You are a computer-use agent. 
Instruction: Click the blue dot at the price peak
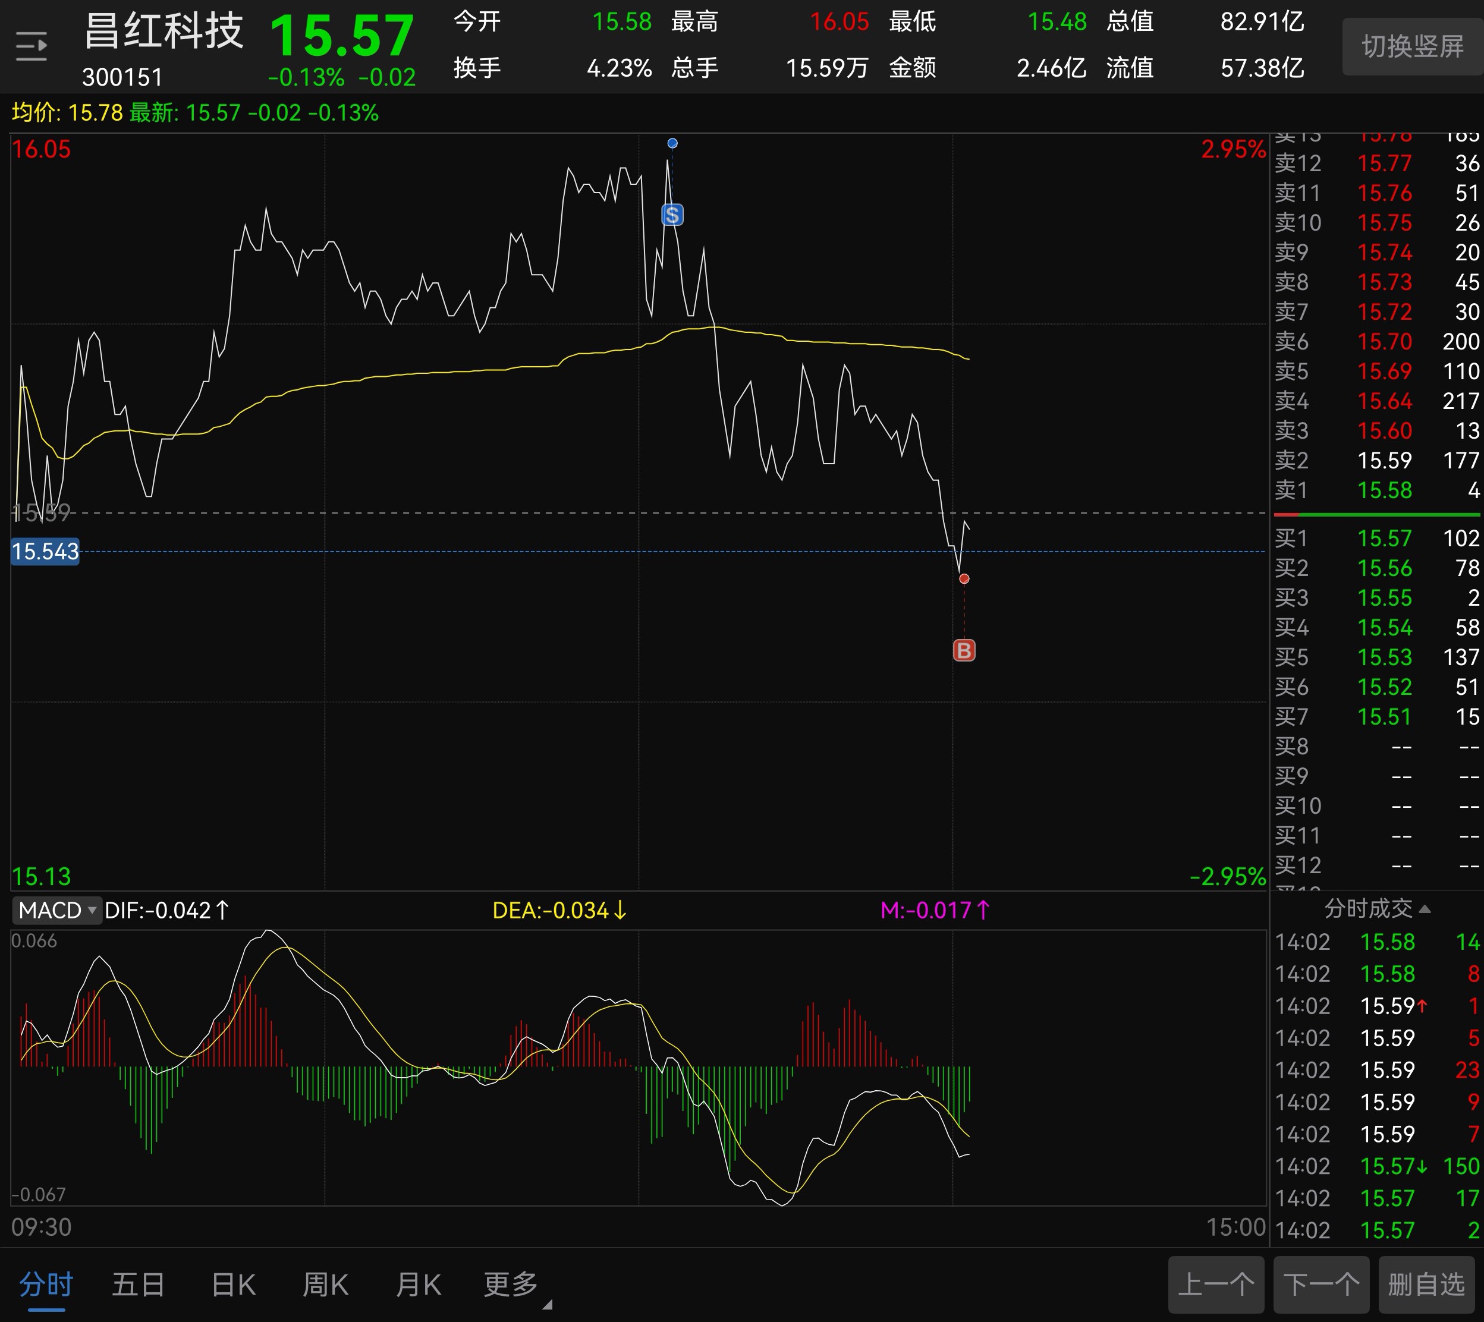[672, 143]
